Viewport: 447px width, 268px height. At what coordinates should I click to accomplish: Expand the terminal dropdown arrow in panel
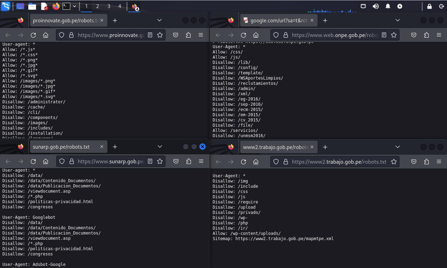74,6
